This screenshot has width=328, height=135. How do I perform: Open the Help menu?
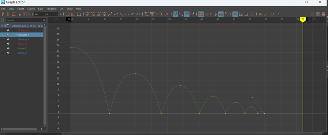pyautogui.click(x=79, y=9)
